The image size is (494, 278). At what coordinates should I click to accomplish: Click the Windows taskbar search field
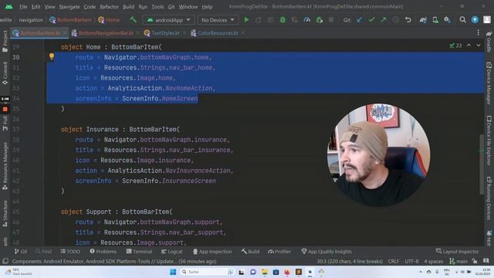[208, 272]
